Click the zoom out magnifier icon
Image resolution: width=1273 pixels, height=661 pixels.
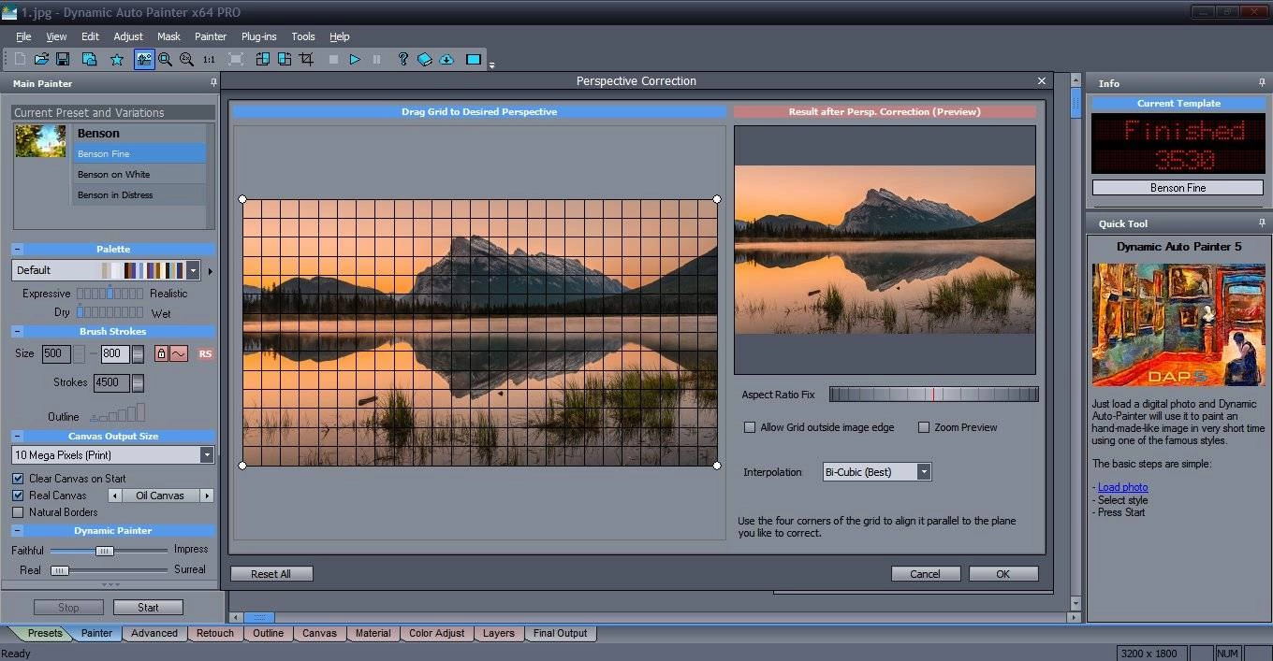point(186,59)
